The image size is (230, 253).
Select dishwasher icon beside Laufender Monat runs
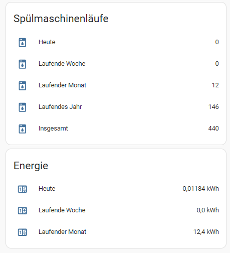[x=22, y=86]
